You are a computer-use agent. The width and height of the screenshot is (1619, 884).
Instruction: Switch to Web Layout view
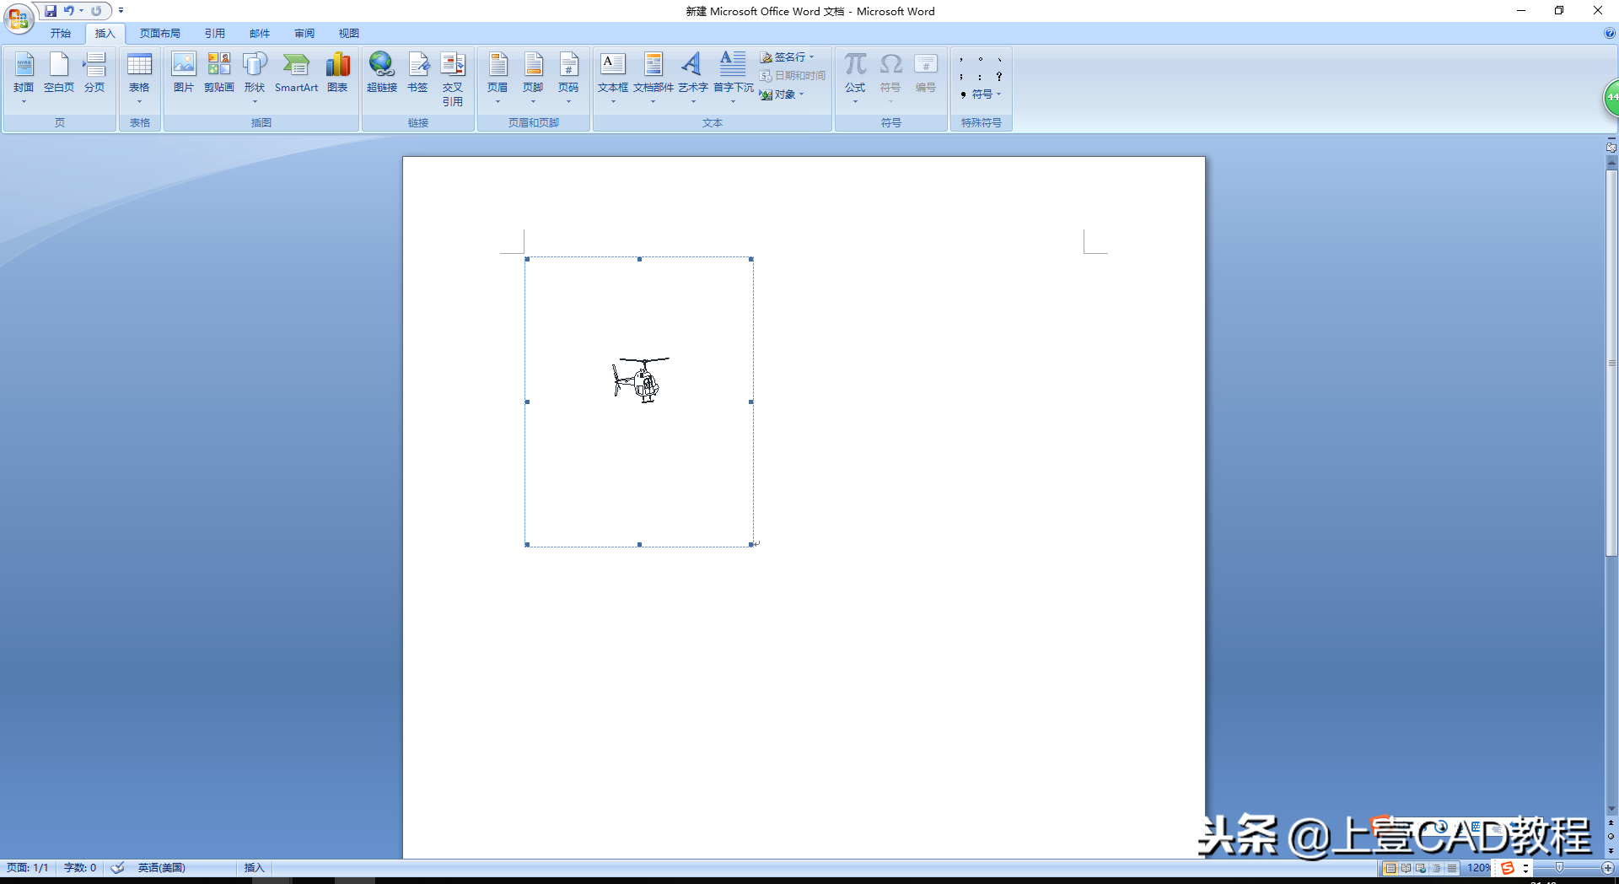coord(1421,868)
